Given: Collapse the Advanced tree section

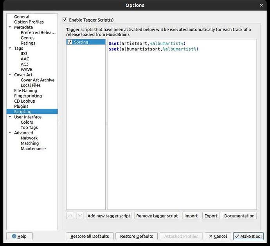Looking at the screenshot, I should [10, 132].
